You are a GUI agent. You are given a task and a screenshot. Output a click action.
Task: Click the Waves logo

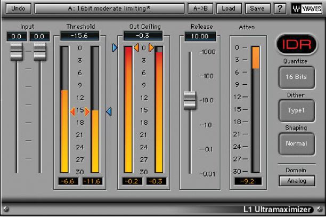pos(307,9)
